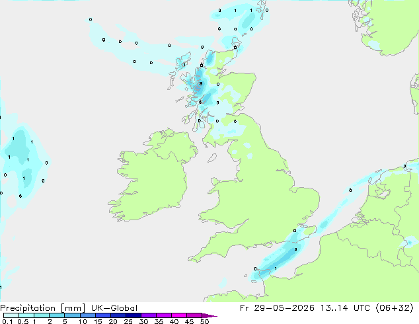Screen dimensions: 419x324
Task: Click the over-50 arrow tip of the legend
Action: click(x=209, y=315)
